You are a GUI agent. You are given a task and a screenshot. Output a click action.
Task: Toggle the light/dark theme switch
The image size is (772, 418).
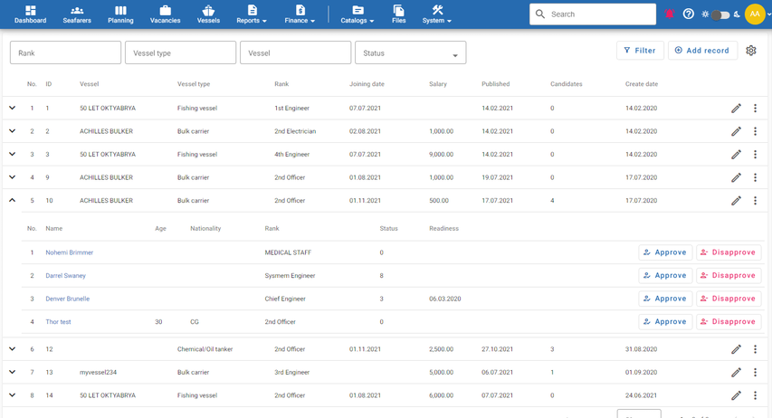tap(720, 14)
